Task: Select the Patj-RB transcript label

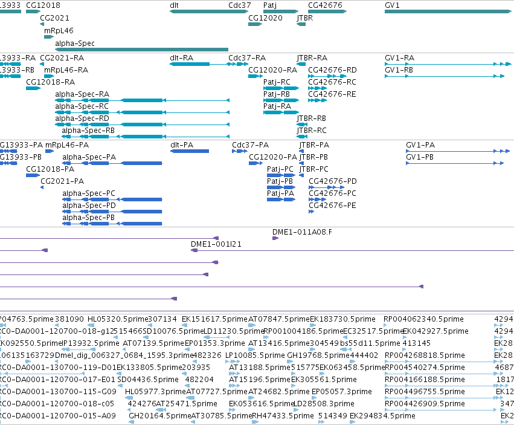Action: point(277,94)
